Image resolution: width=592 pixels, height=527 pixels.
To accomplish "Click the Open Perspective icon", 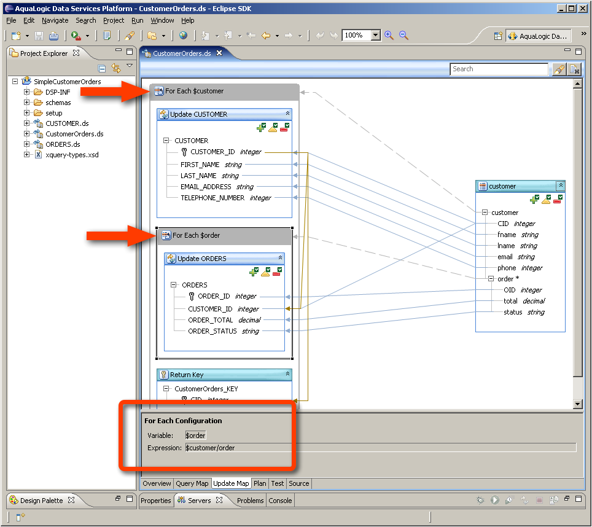I will pyautogui.click(x=498, y=36).
